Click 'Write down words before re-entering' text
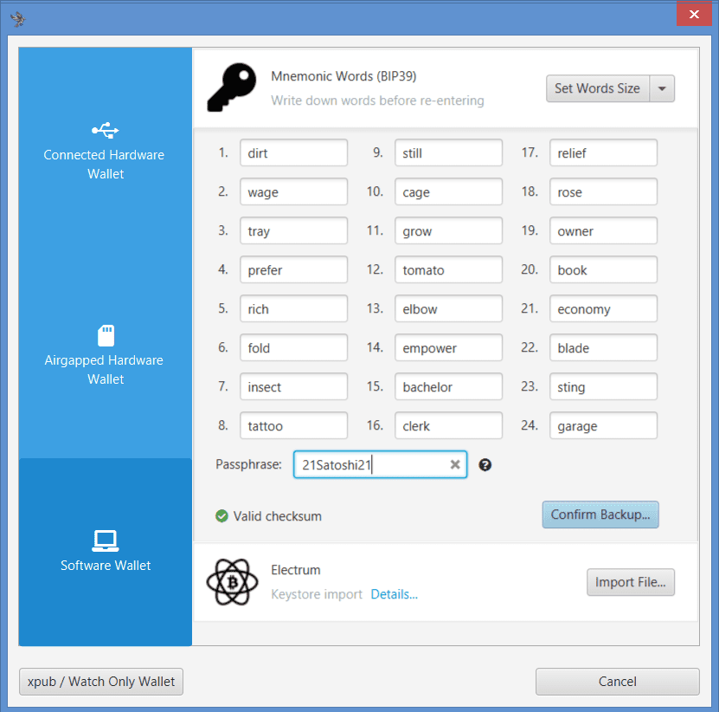 point(377,100)
